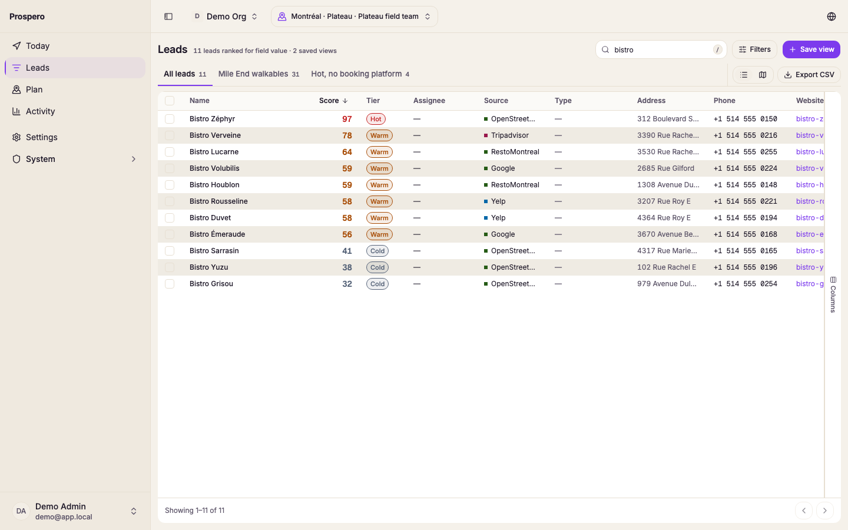Open the Demo Admin account menu

[75, 511]
